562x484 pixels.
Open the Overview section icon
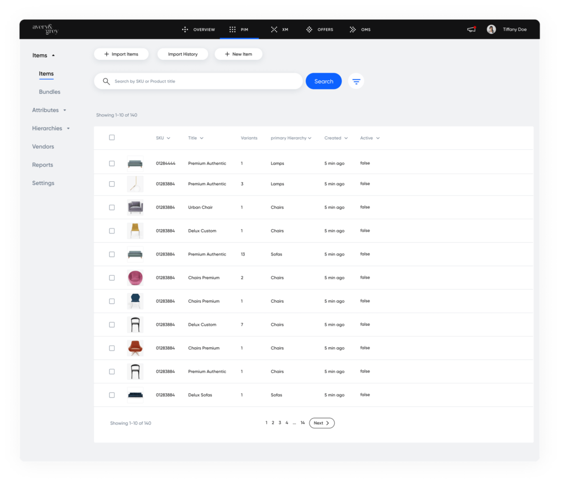[185, 29]
